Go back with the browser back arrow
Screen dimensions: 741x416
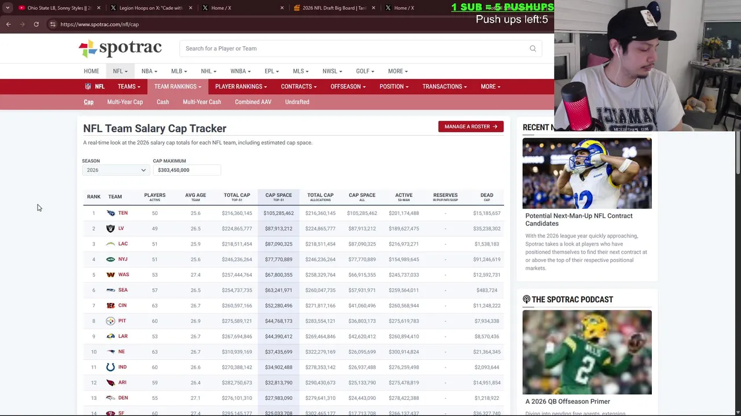tap(9, 24)
